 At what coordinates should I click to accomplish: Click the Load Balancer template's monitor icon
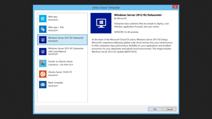[x=43, y=52]
